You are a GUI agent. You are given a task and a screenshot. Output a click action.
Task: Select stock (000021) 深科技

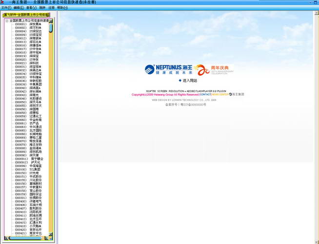click(27, 63)
